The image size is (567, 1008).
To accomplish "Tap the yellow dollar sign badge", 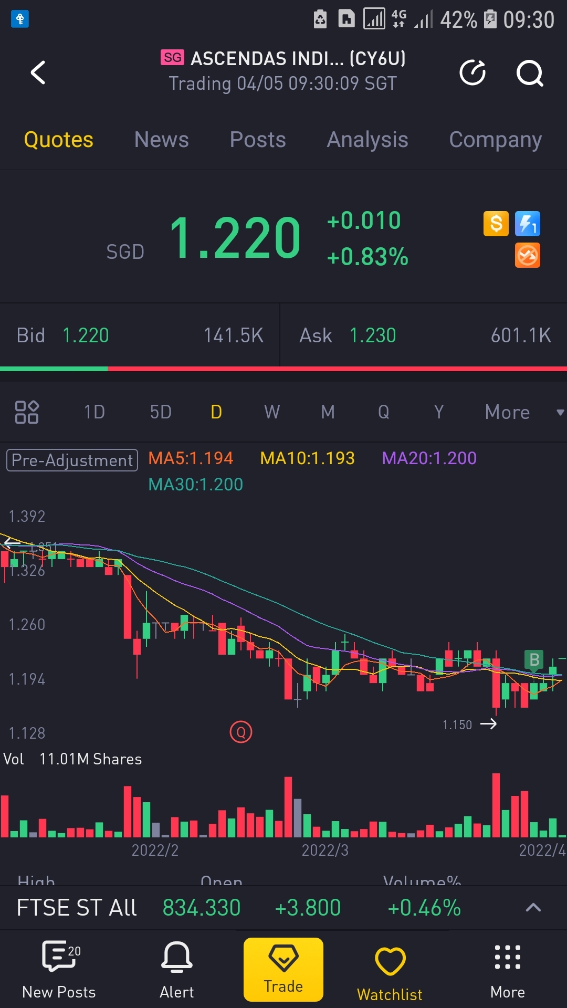I will tap(496, 224).
